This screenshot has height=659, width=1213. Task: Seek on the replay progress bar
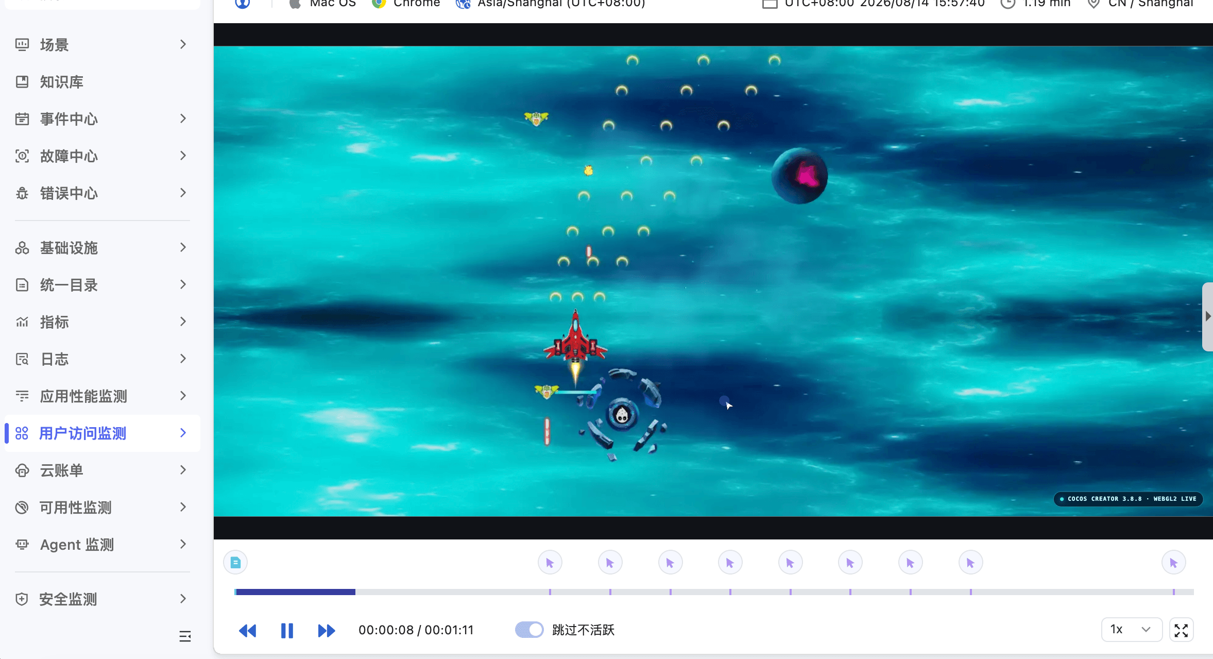[714, 592]
